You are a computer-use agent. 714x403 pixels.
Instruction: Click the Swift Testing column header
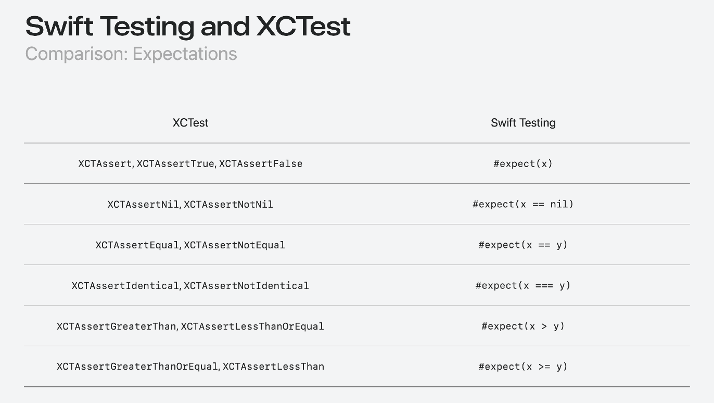coord(523,123)
